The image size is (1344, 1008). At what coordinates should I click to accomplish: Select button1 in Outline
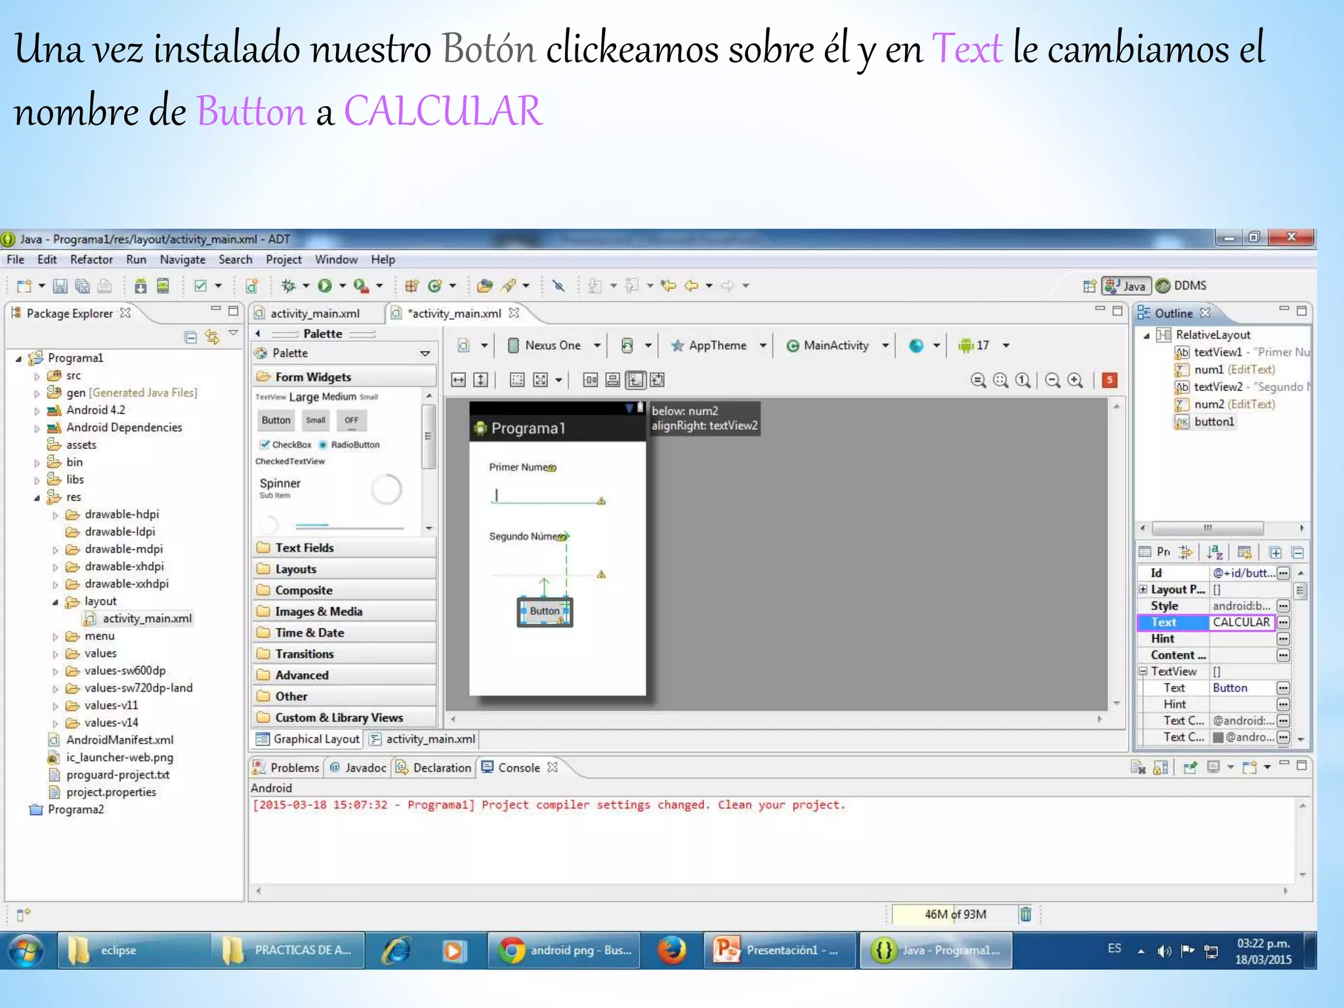(x=1214, y=422)
